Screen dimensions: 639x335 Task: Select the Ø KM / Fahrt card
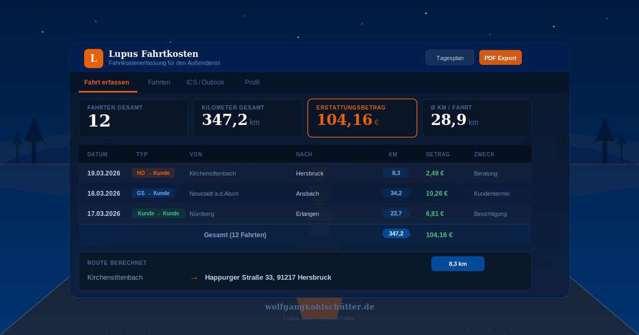coord(477,118)
